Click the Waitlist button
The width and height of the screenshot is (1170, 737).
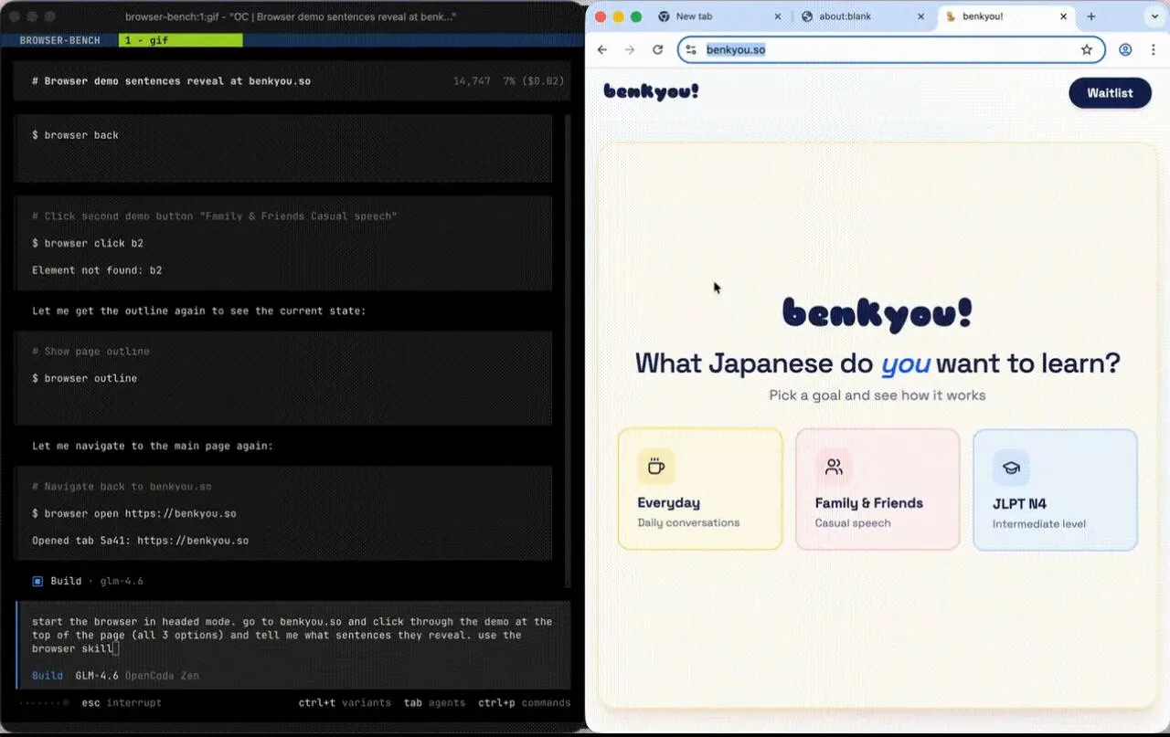click(1110, 92)
